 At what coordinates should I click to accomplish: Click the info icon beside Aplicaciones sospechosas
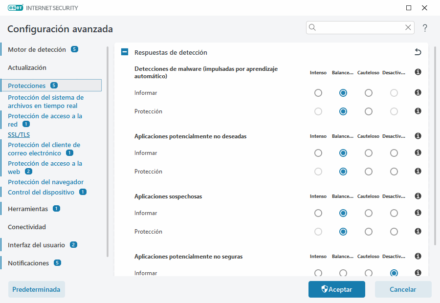418,196
